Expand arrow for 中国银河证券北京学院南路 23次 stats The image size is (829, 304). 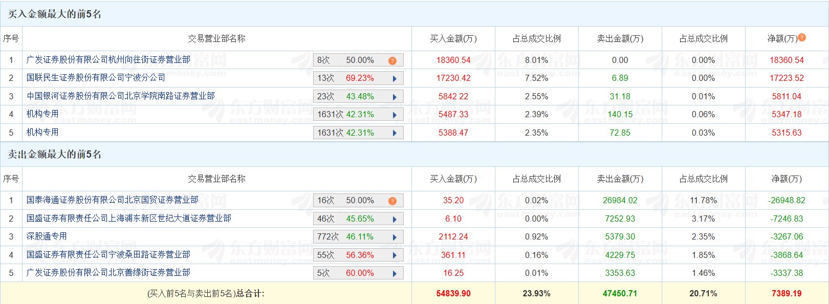pos(395,97)
